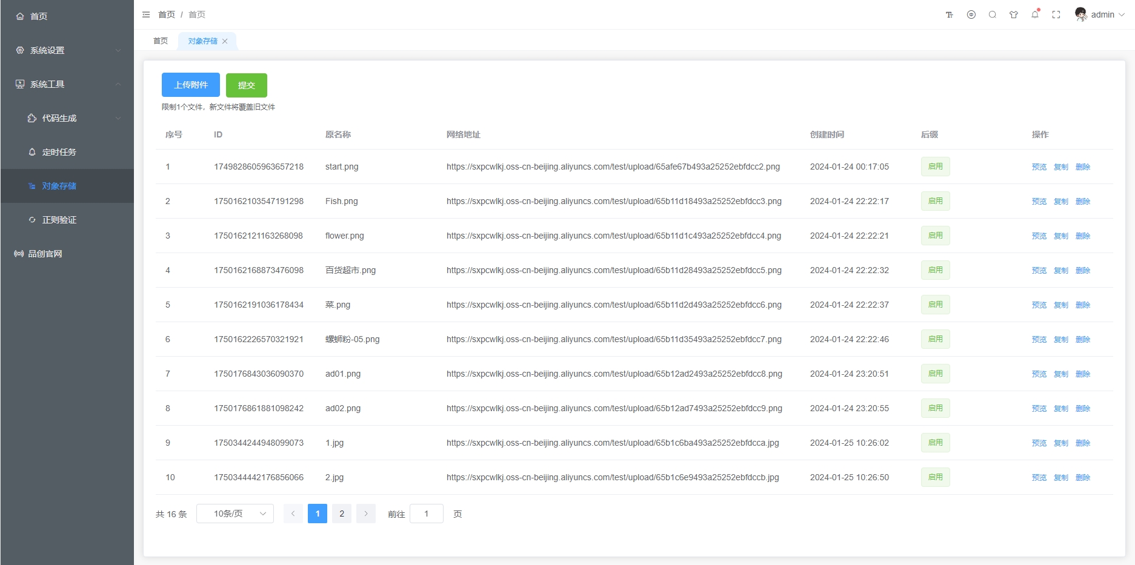Click 预览 for start.png row
This screenshot has height=565, width=1135.
pos(1039,167)
